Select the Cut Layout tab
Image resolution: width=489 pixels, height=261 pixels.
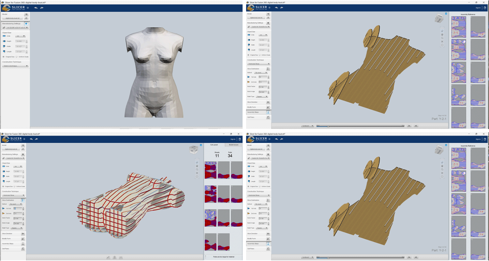click(x=214, y=145)
